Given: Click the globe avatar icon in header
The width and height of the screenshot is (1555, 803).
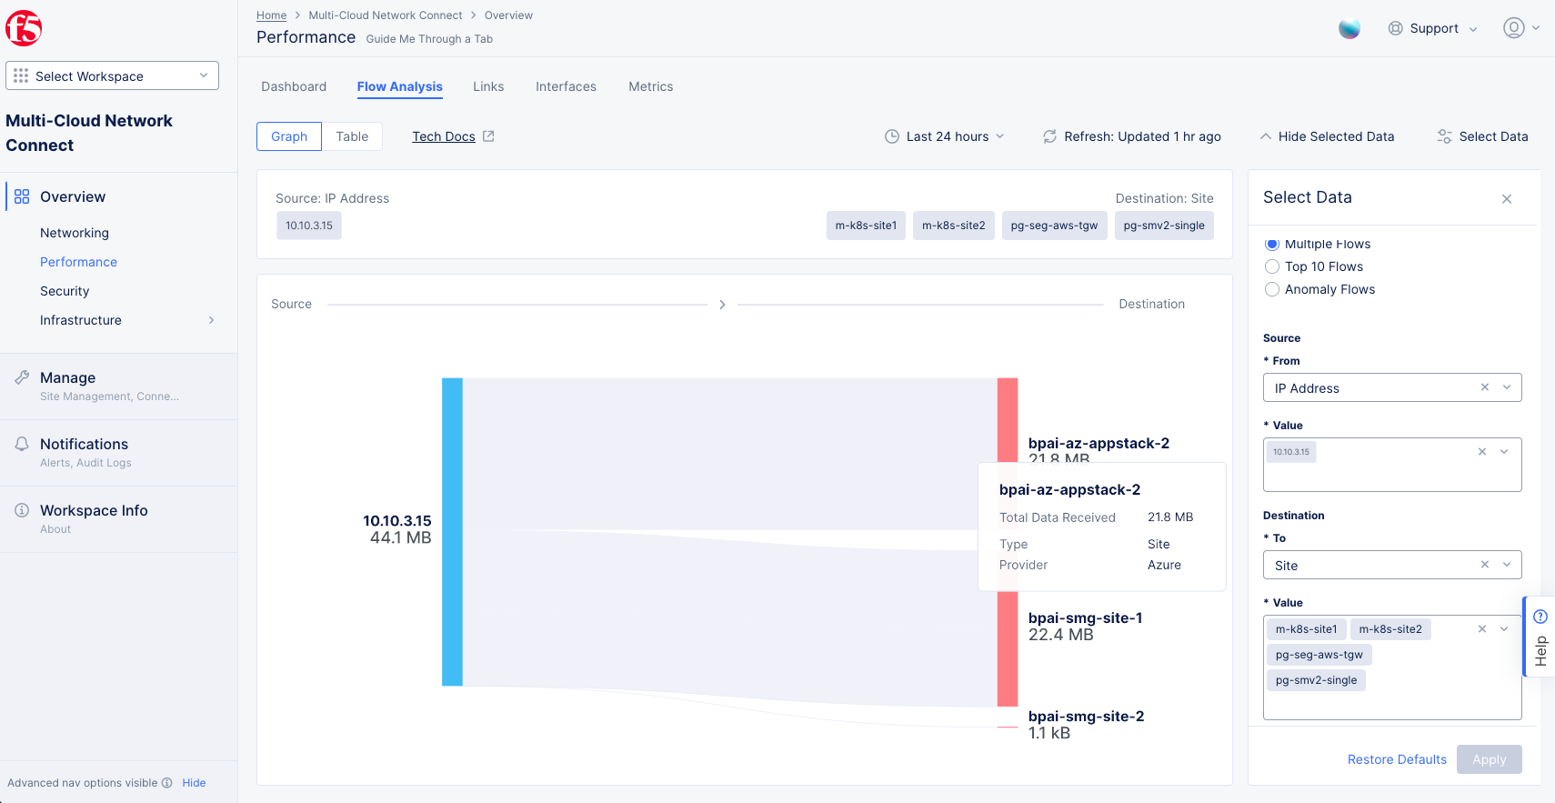Looking at the screenshot, I should click(x=1349, y=28).
